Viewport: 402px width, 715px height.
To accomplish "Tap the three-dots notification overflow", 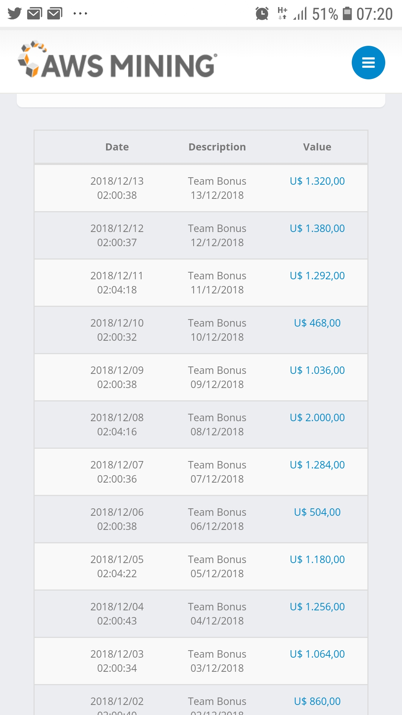I will tap(80, 14).
